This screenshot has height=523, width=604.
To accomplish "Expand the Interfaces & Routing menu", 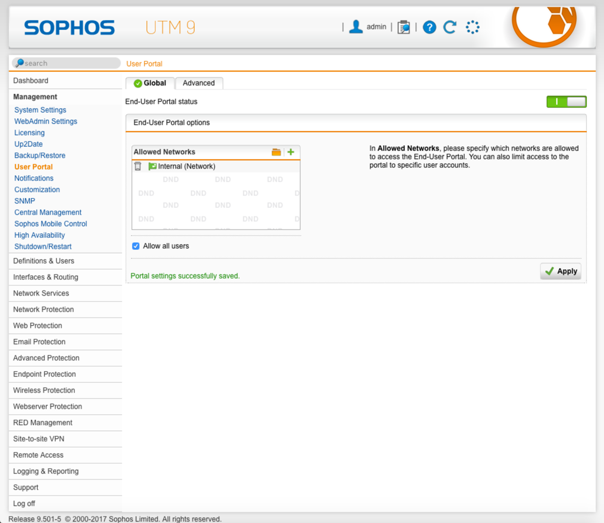I will pos(65,277).
